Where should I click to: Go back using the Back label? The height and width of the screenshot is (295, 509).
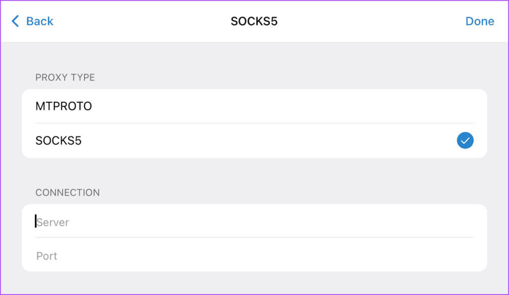point(40,21)
